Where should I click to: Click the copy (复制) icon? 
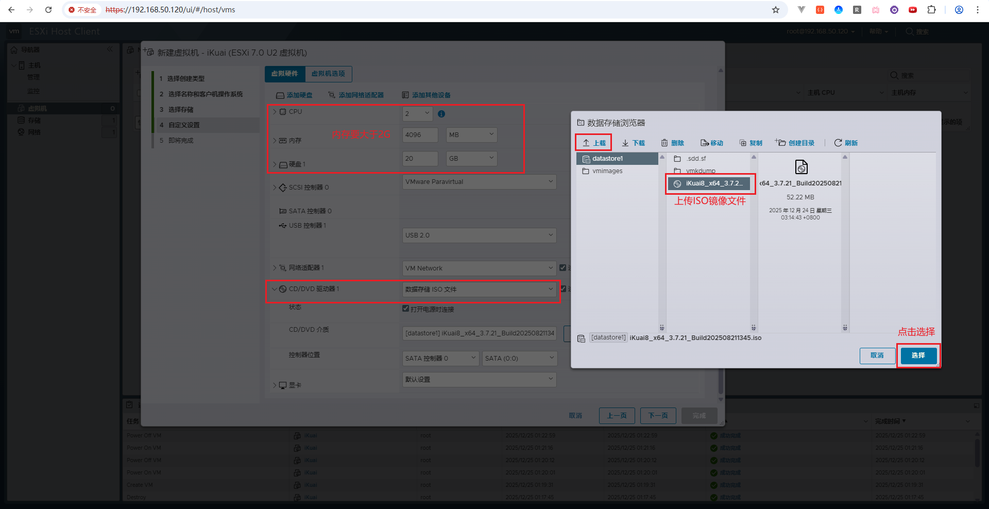[743, 143]
